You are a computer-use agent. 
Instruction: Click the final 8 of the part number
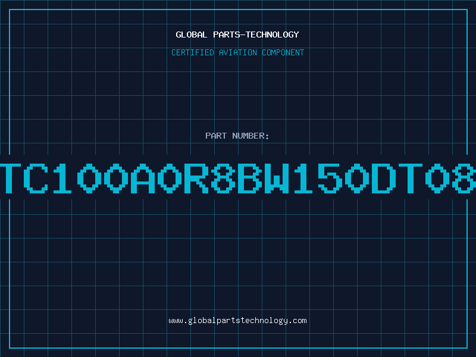click(464, 178)
